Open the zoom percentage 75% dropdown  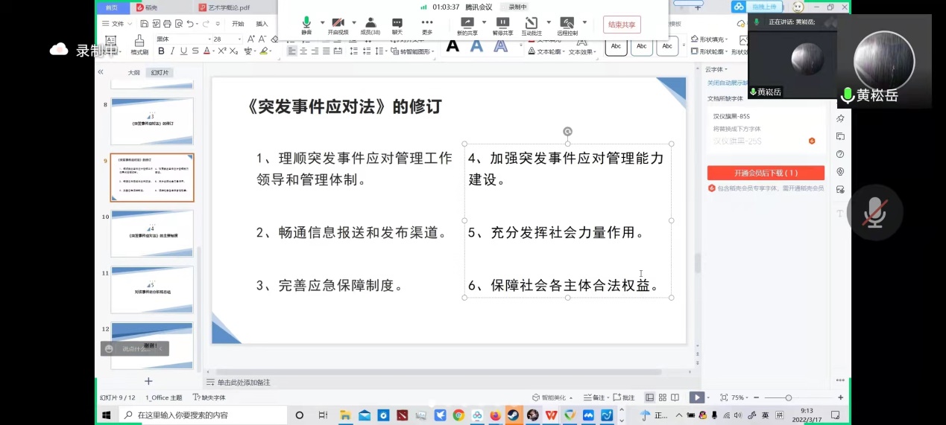click(740, 397)
